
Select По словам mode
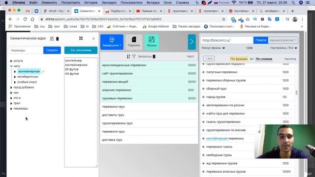click(x=264, y=59)
